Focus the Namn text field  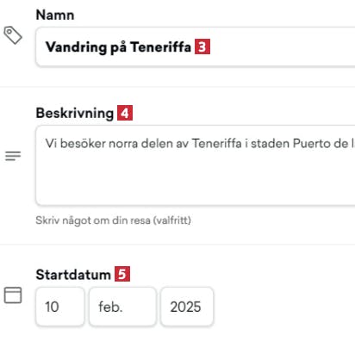click(x=196, y=46)
